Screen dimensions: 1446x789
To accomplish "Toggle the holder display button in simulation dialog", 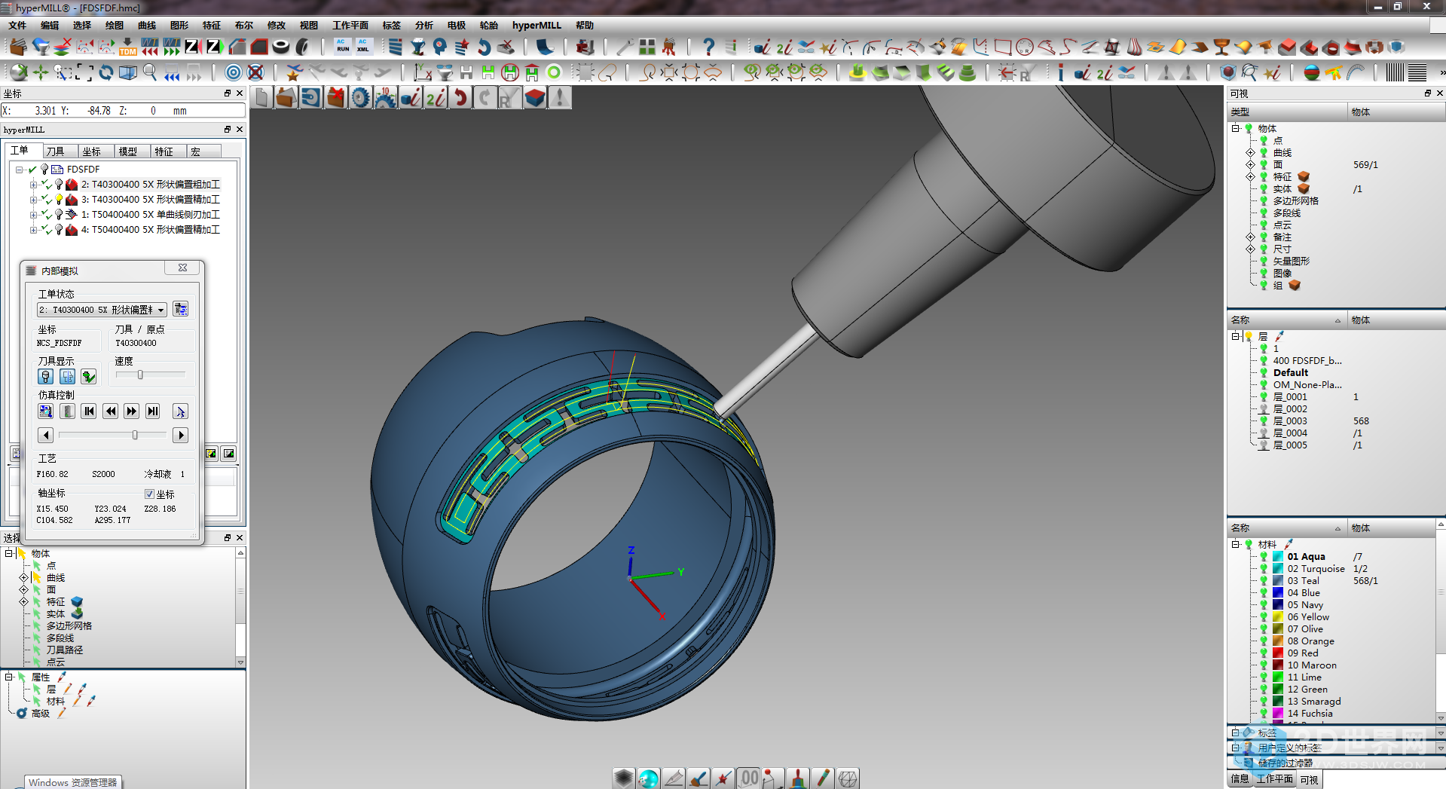I will pos(67,376).
